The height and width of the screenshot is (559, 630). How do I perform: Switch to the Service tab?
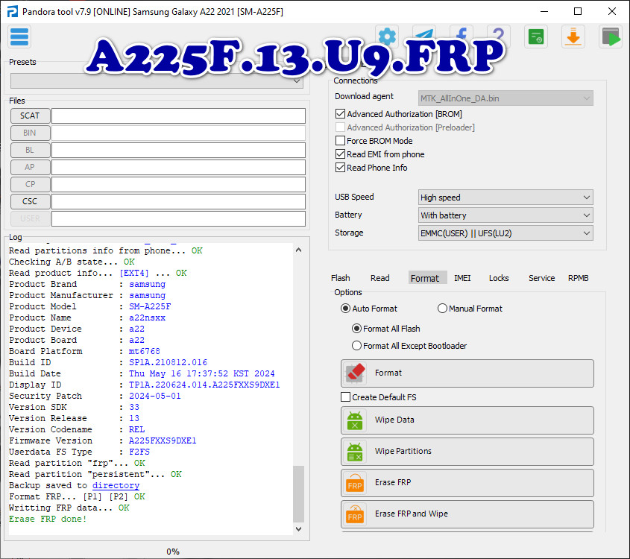[541, 278]
